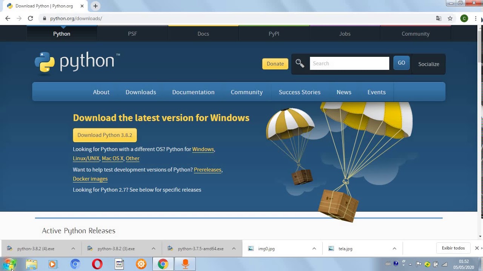Open downloaded file img0.jpg
The height and width of the screenshot is (271, 483).
click(266, 249)
